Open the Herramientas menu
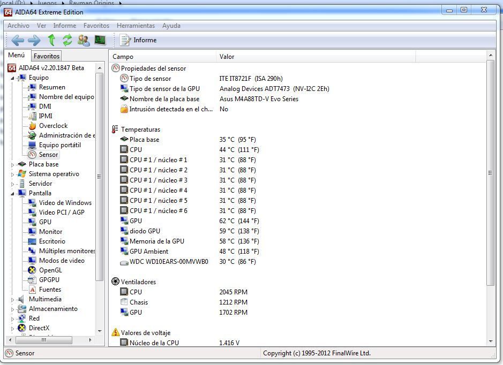The width and height of the screenshot is (503, 365). (x=136, y=26)
